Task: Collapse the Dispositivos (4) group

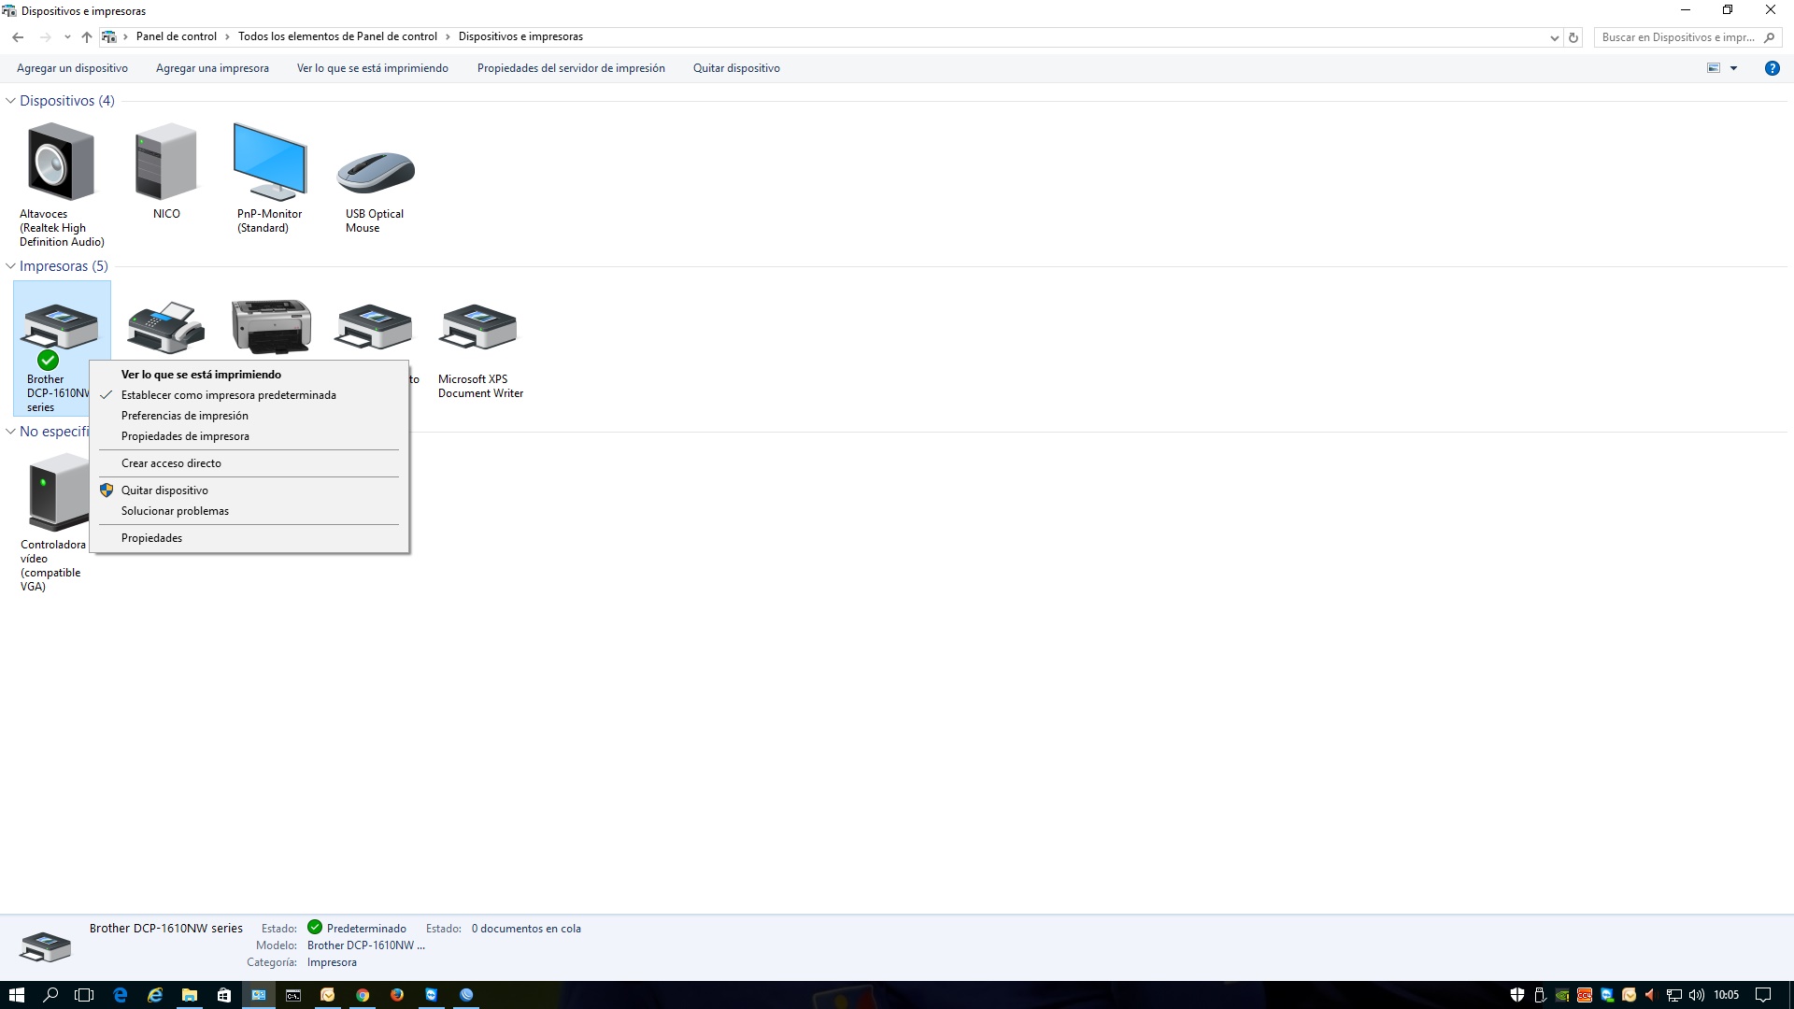Action: [11, 101]
